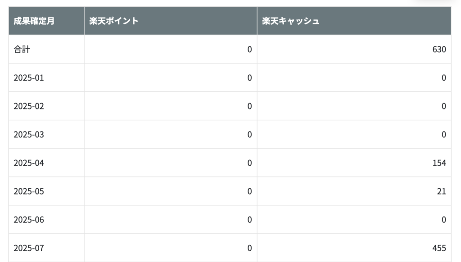The image size is (461, 262).
Task: Click the total cash value 630
Action: click(x=439, y=50)
